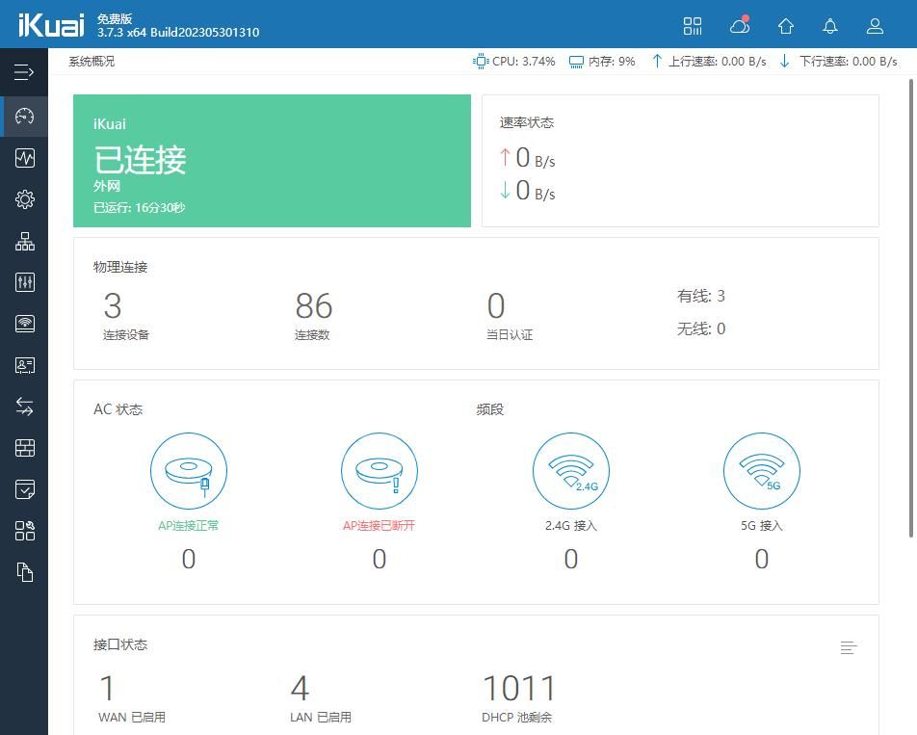Viewport: 917px width, 735px height.
Task: Open the monitoring waveform icon in sidebar
Action: (x=25, y=158)
